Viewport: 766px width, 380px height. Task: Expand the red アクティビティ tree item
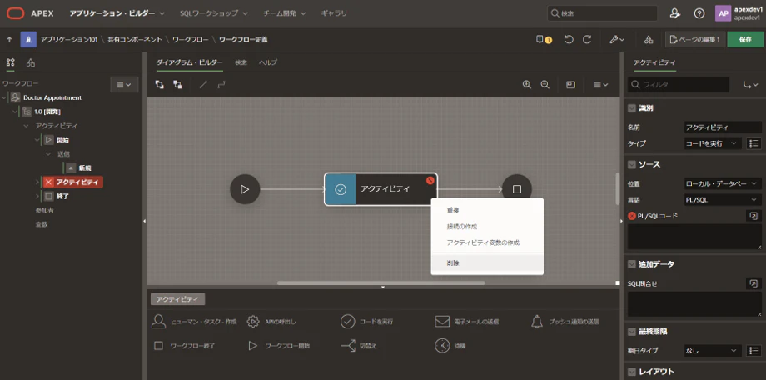pos(37,182)
